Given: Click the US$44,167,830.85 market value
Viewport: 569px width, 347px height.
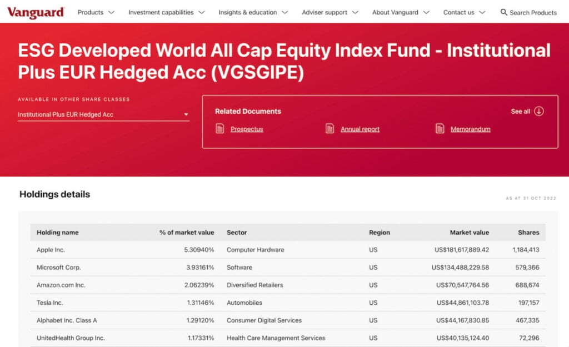Looking at the screenshot, I should [x=463, y=320].
